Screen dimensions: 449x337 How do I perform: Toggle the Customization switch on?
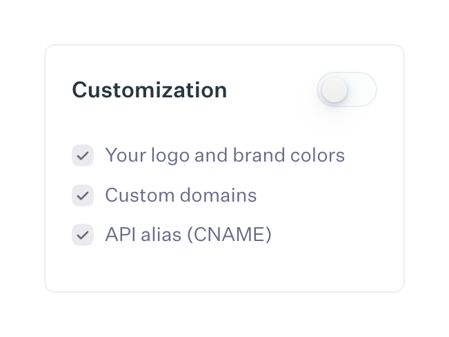click(x=347, y=90)
